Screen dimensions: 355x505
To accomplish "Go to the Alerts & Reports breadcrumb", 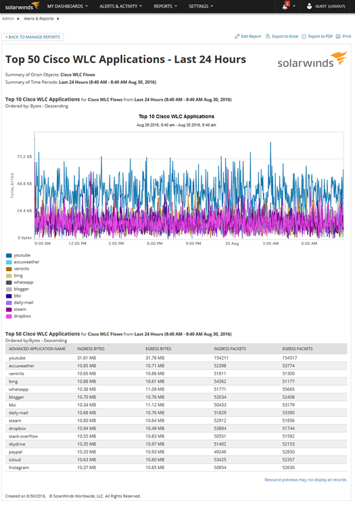I will pos(39,19).
